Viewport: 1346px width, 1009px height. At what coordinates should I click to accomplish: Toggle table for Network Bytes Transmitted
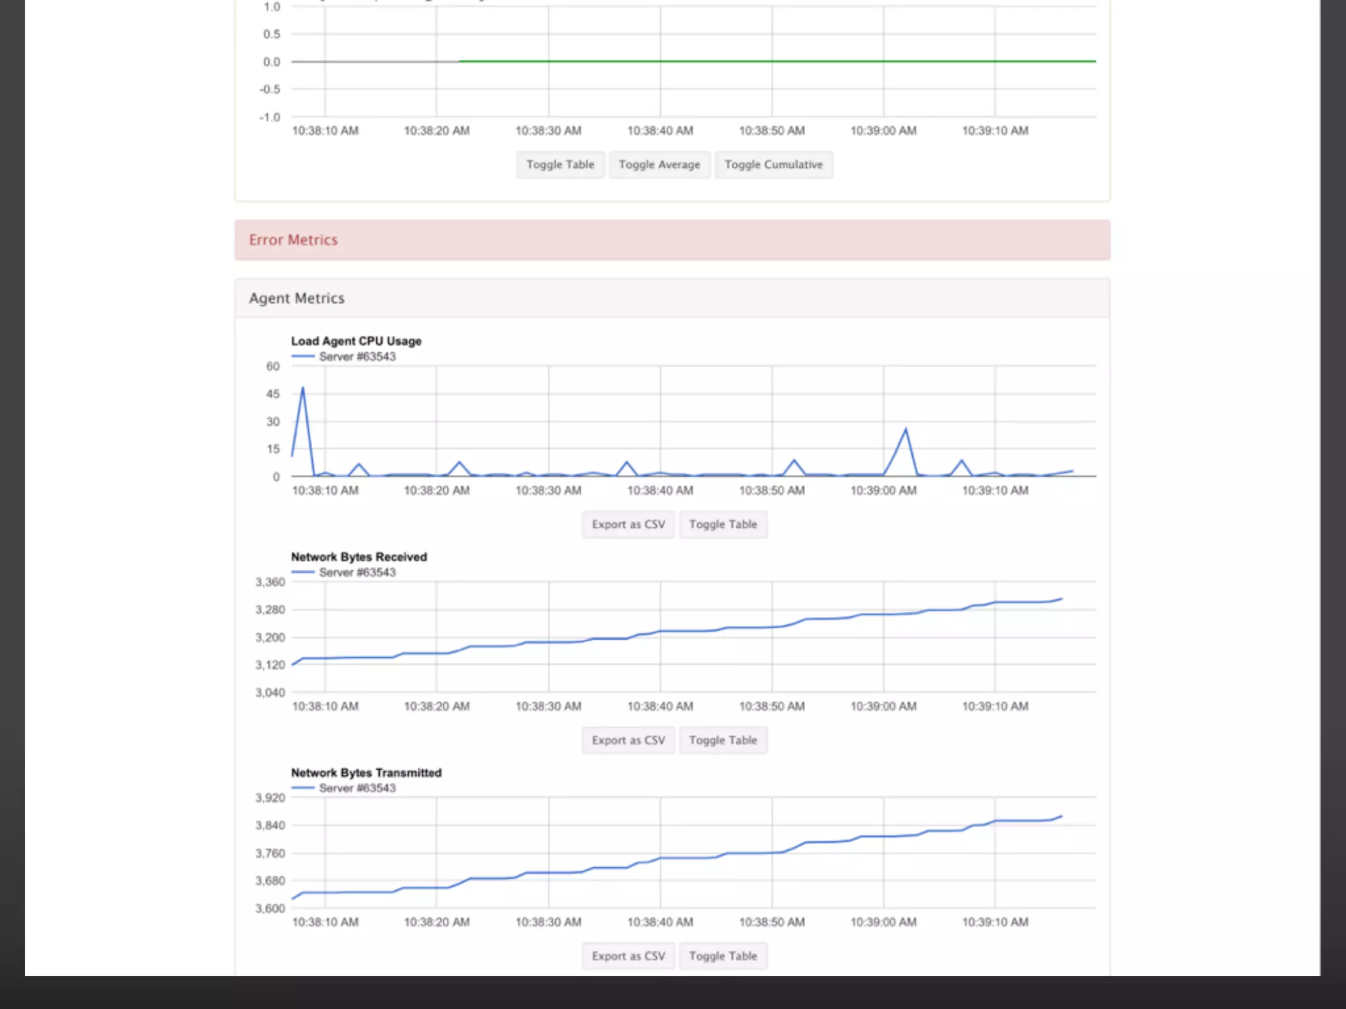click(722, 956)
